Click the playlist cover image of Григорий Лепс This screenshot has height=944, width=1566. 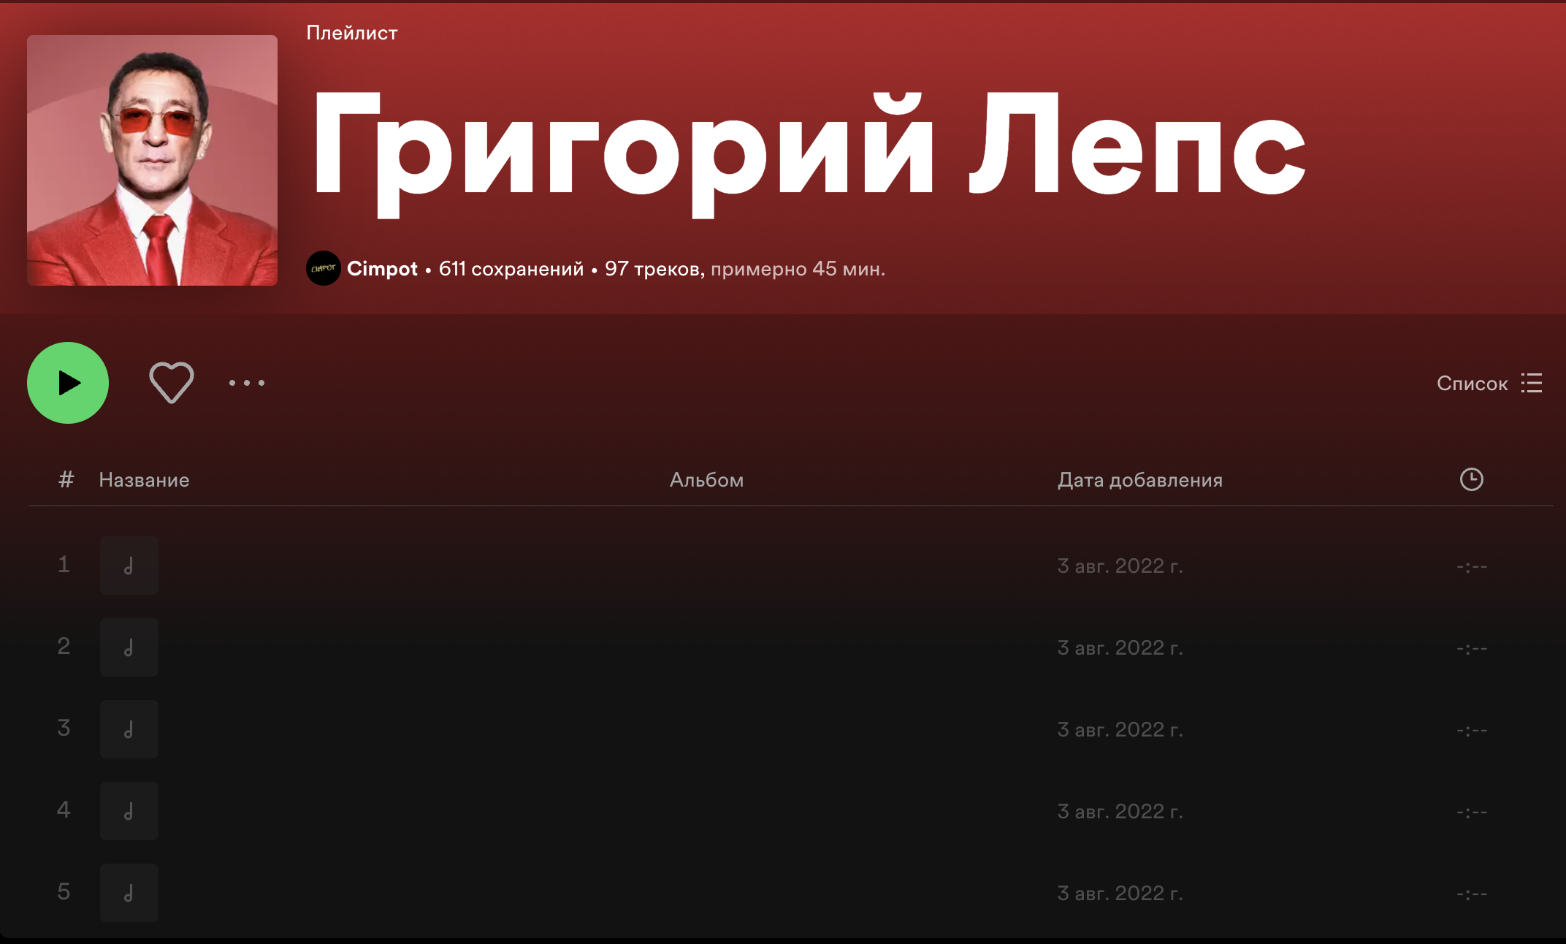(152, 161)
